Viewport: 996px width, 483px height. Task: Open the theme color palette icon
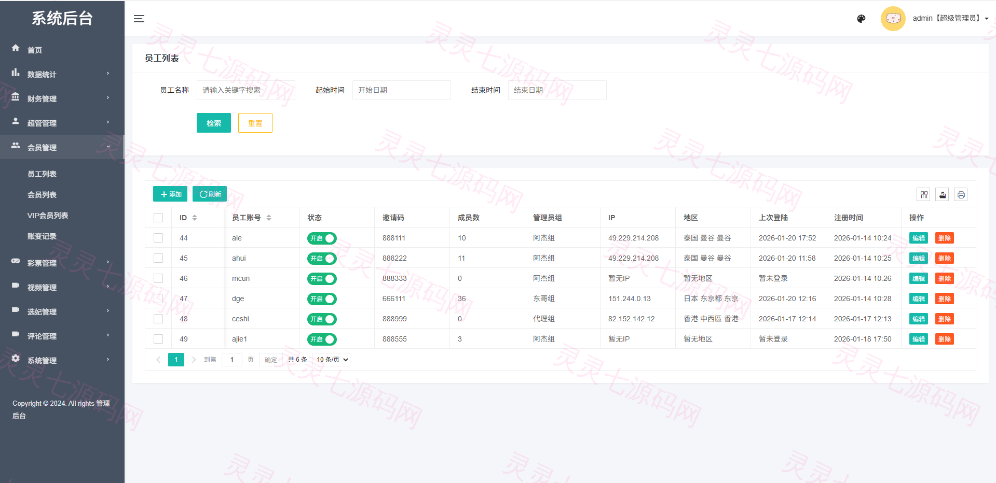(x=861, y=19)
